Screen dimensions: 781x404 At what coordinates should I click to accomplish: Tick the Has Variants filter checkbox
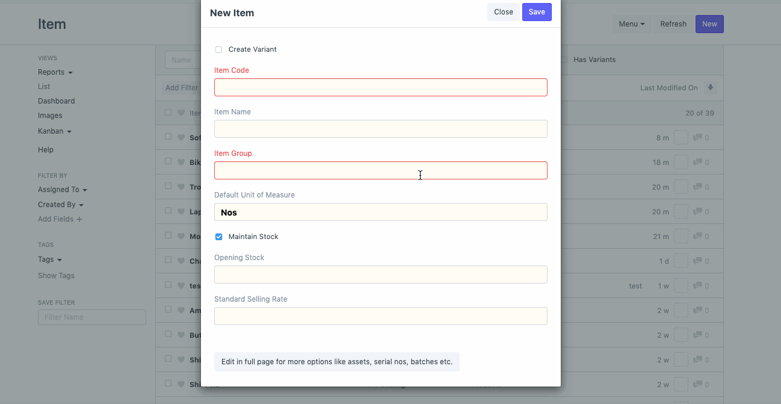[564, 60]
